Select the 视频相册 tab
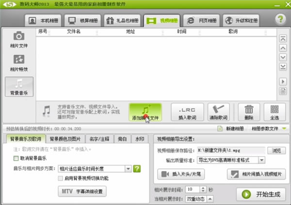 pos(162,20)
